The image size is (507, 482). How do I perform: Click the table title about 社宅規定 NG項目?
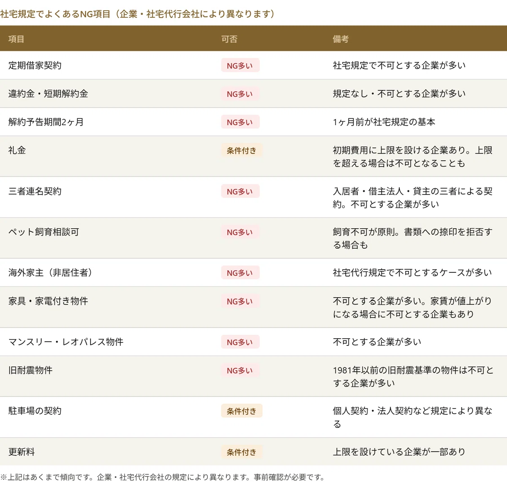pyautogui.click(x=138, y=14)
